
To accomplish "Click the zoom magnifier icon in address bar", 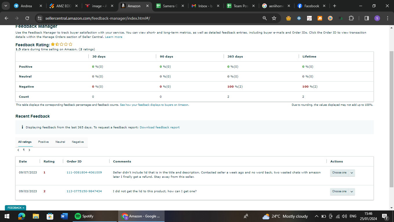I will coord(265,18).
